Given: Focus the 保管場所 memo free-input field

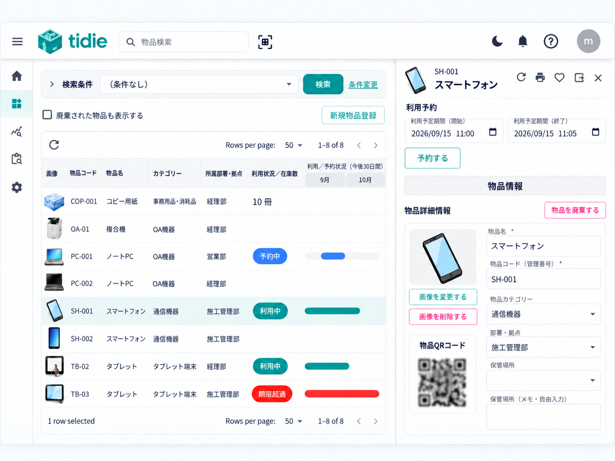Looking at the screenshot, I should click(x=543, y=416).
